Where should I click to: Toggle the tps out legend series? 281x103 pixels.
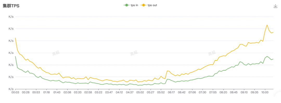coord(149,5)
